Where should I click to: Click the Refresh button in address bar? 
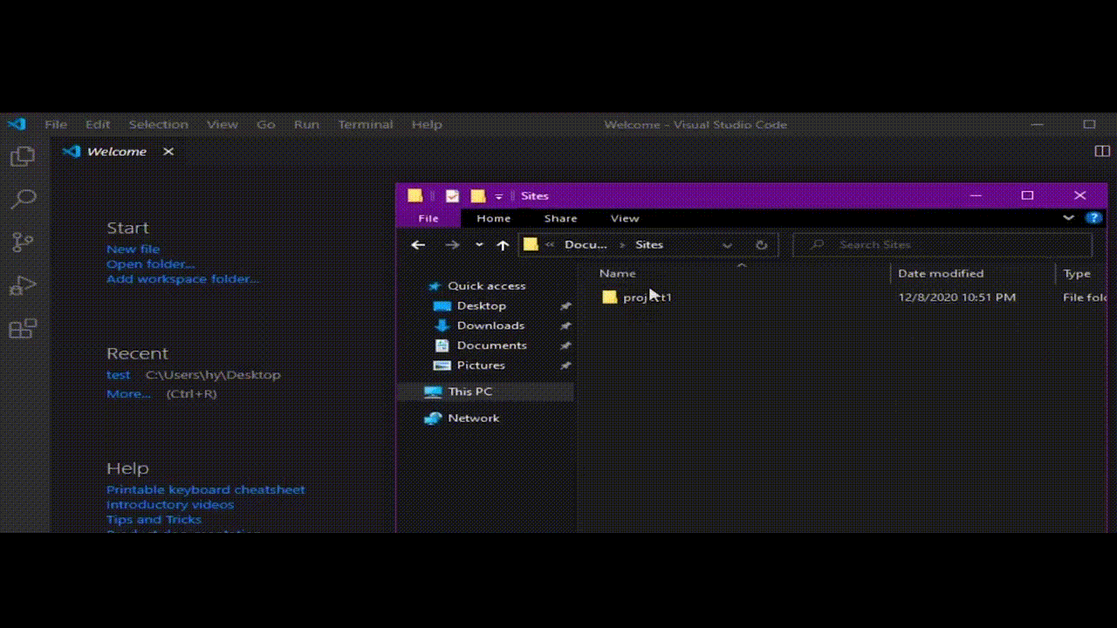[761, 245]
